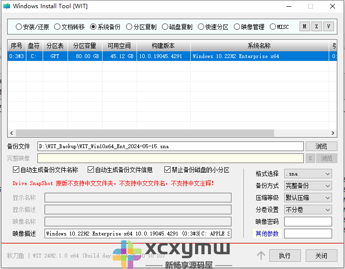The image size is (345, 269).
Task: Click the 显示名称 input field
Action: pyautogui.click(x=138, y=198)
